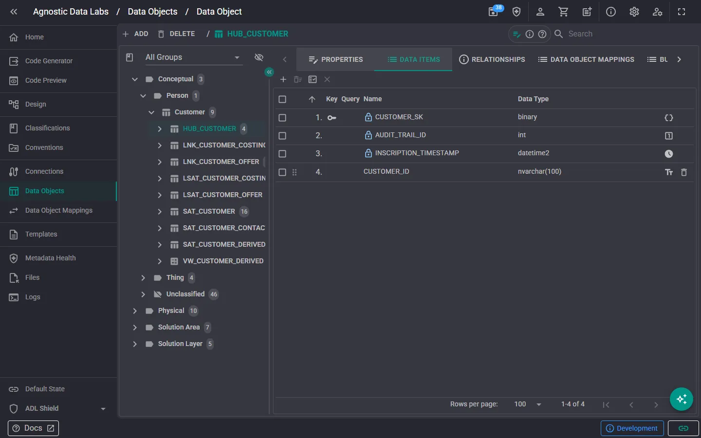Open the shield icon in top bar
Image resolution: width=701 pixels, height=438 pixels.
(517, 12)
